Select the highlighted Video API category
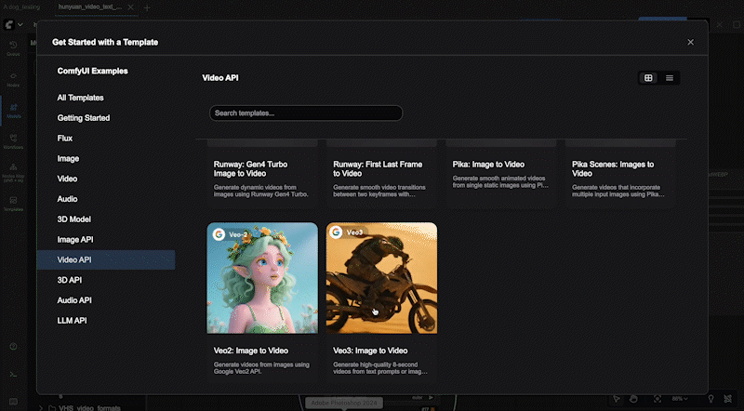Viewport: 744px width, 411px height. click(106, 259)
